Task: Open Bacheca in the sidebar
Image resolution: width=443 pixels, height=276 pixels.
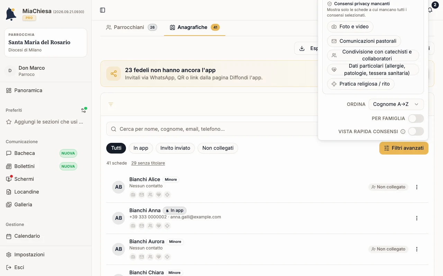Action: tap(46, 153)
